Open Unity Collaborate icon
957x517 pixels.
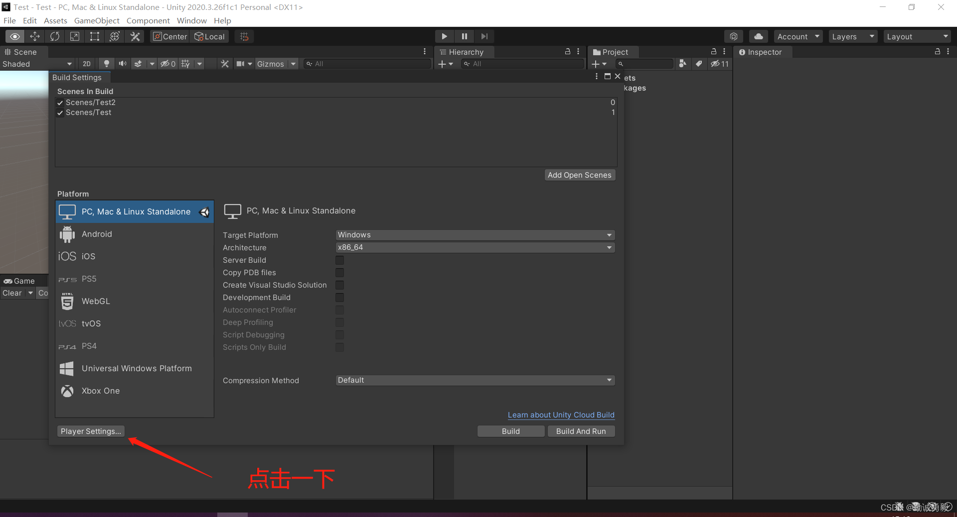click(734, 36)
